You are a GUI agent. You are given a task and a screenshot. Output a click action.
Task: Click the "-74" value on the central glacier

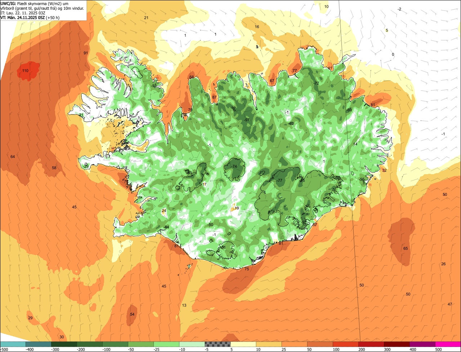click(234, 166)
